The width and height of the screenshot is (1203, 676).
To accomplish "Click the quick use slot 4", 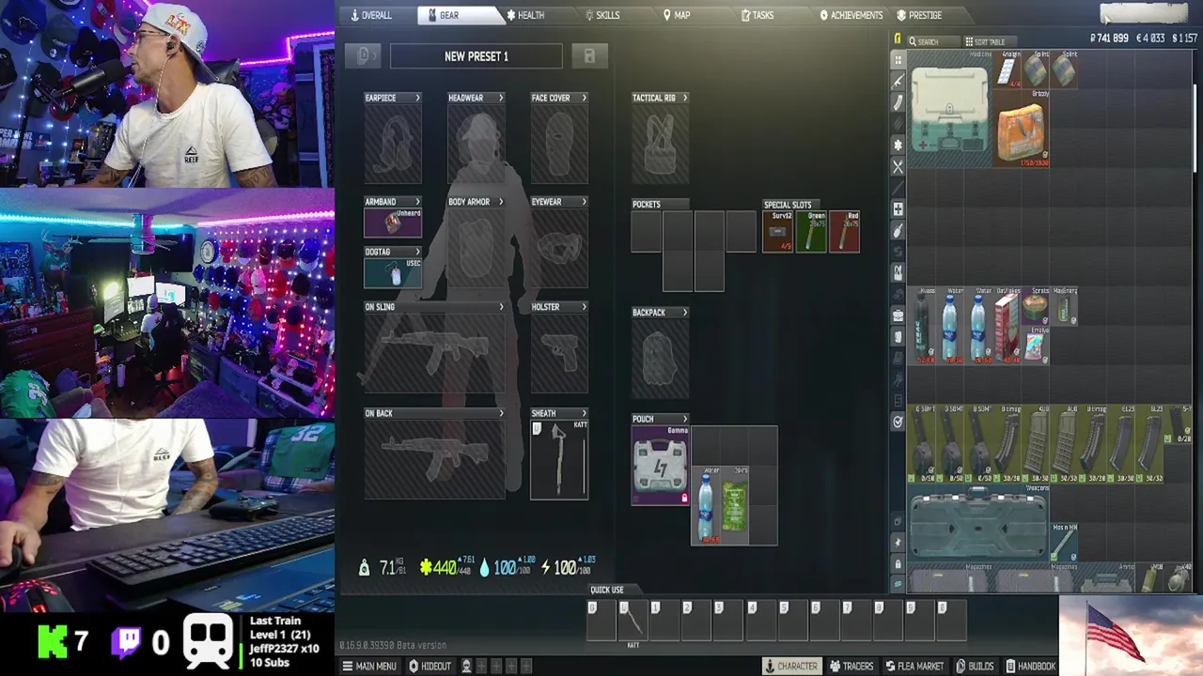I will point(758,622).
